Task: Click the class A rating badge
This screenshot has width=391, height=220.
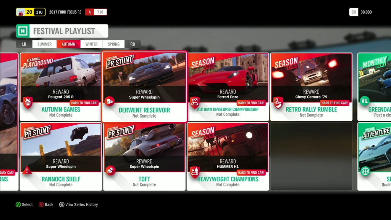Action: 89,12
